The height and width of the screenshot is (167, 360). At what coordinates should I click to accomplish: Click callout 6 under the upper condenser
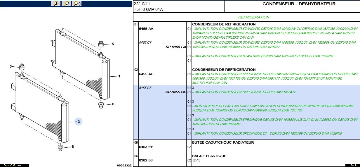tap(113, 104)
